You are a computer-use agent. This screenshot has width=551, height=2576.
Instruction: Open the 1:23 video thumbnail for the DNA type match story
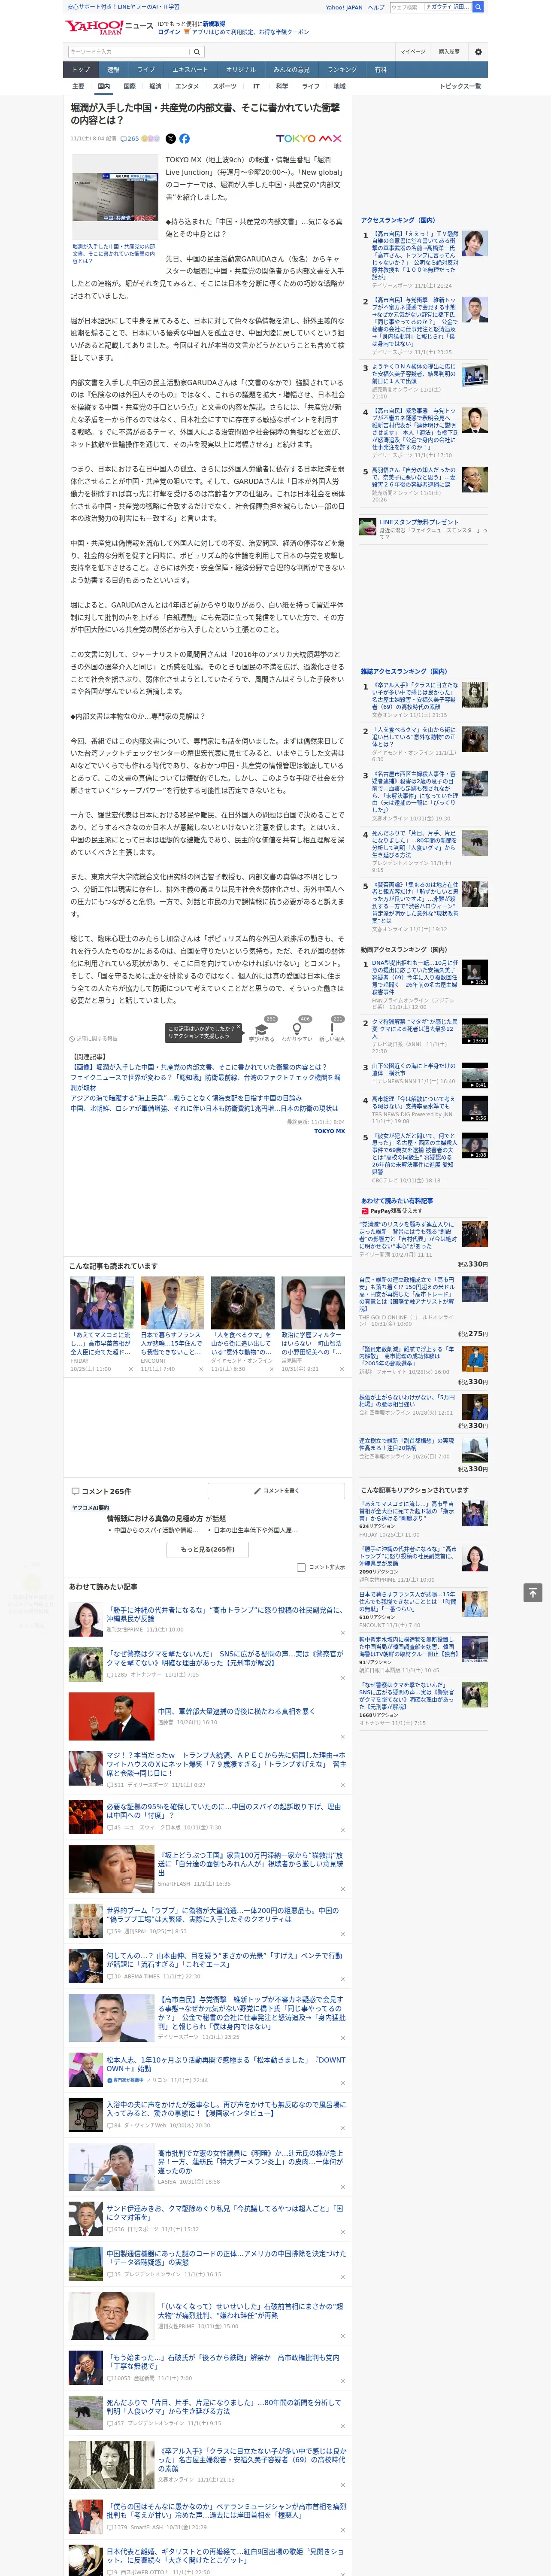[475, 972]
